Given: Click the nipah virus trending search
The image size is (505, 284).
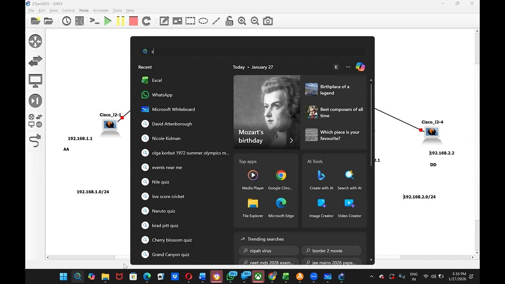Looking at the screenshot, I should [x=269, y=251].
